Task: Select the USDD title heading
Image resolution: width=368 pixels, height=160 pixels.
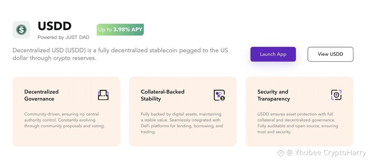Action: coord(55,26)
